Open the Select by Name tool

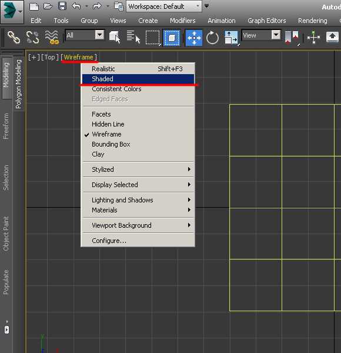pyautogui.click(x=133, y=37)
